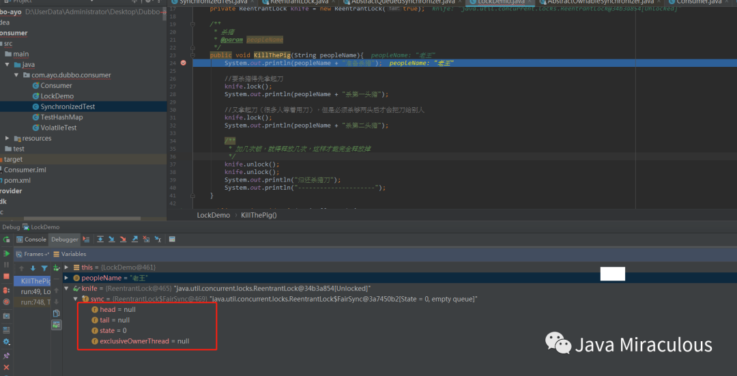Click the Step Into icon

tap(111, 240)
